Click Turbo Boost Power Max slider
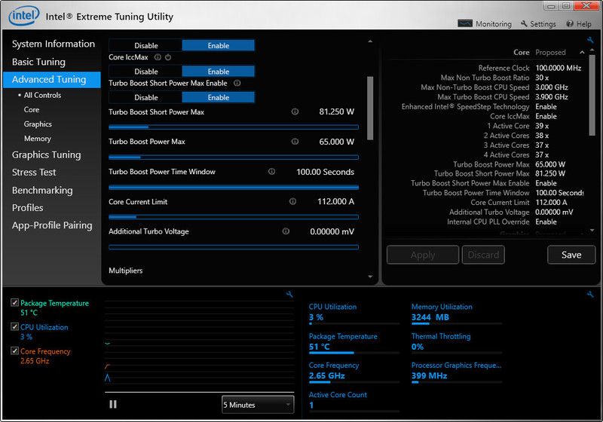Viewport: 603px width, 422px height. point(234,157)
